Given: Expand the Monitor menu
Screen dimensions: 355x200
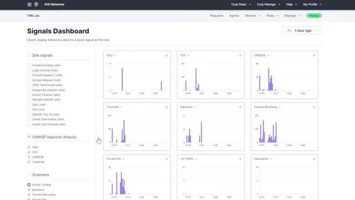Looking at the screenshot, I should coord(253,16).
